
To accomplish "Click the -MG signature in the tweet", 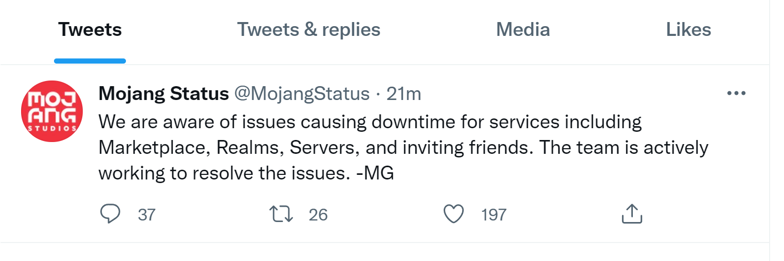I will click(x=375, y=173).
